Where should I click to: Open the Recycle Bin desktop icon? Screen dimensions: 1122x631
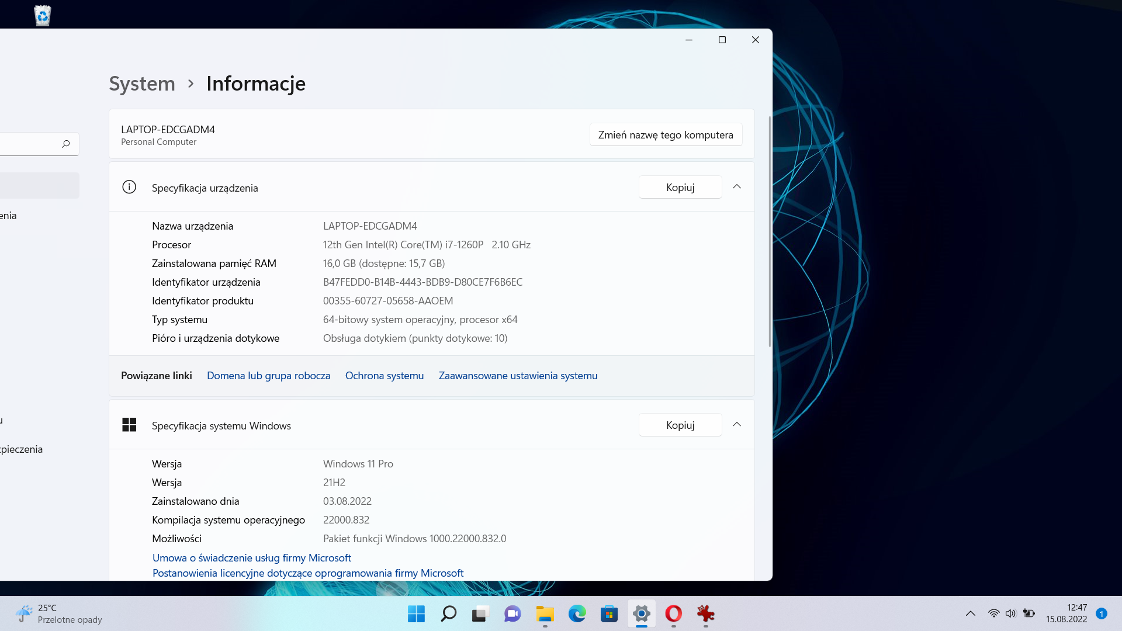43,15
